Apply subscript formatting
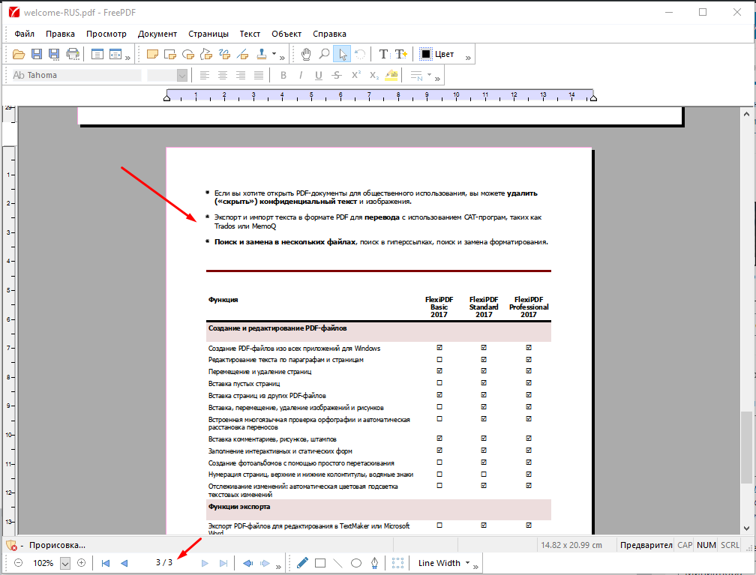The height and width of the screenshot is (575, 756). (x=374, y=75)
